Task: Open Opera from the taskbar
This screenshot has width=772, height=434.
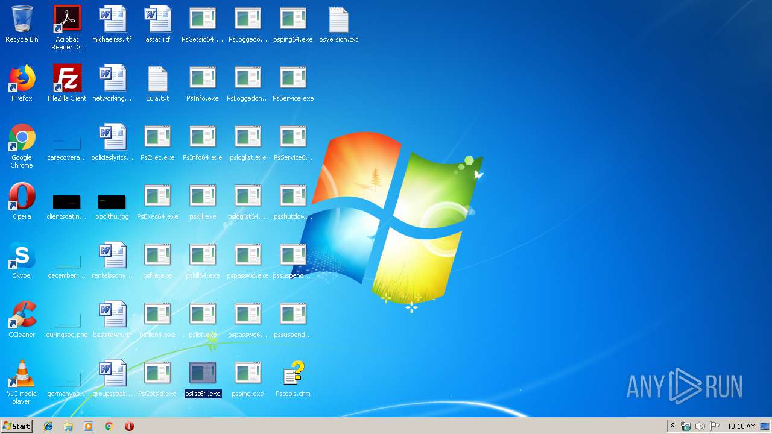Action: pyautogui.click(x=129, y=426)
